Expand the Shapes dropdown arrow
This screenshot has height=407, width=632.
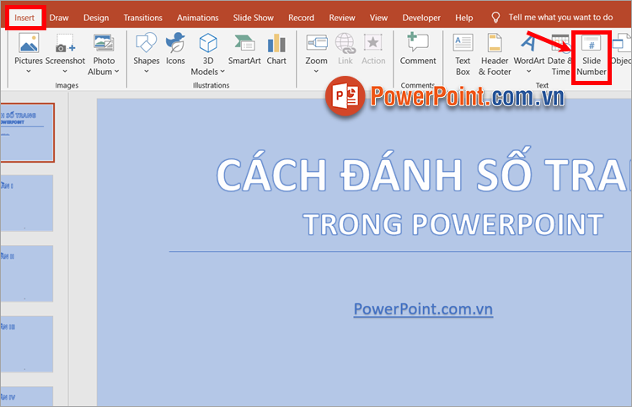pyautogui.click(x=147, y=72)
